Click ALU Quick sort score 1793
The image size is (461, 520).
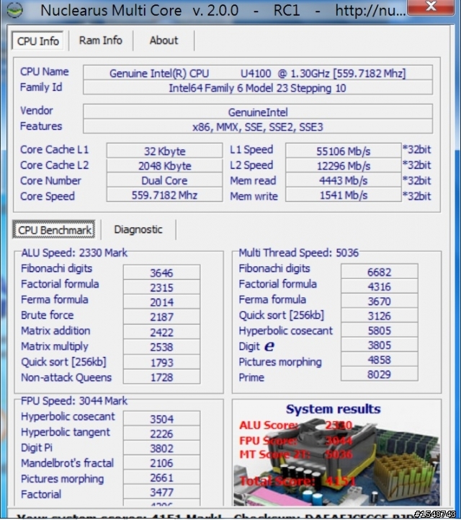[161, 362]
